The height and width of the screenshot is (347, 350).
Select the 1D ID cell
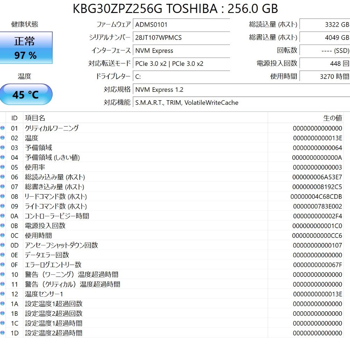click(14, 333)
